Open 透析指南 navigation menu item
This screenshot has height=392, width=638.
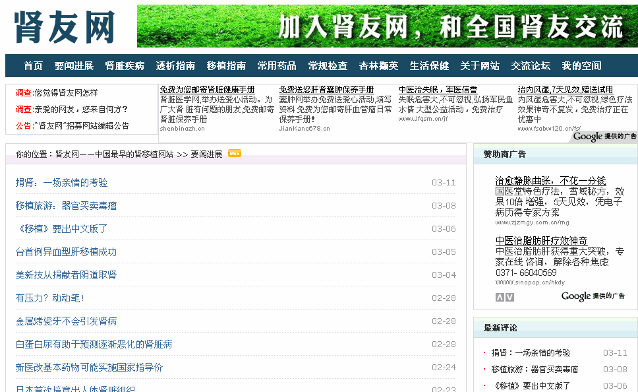point(175,66)
